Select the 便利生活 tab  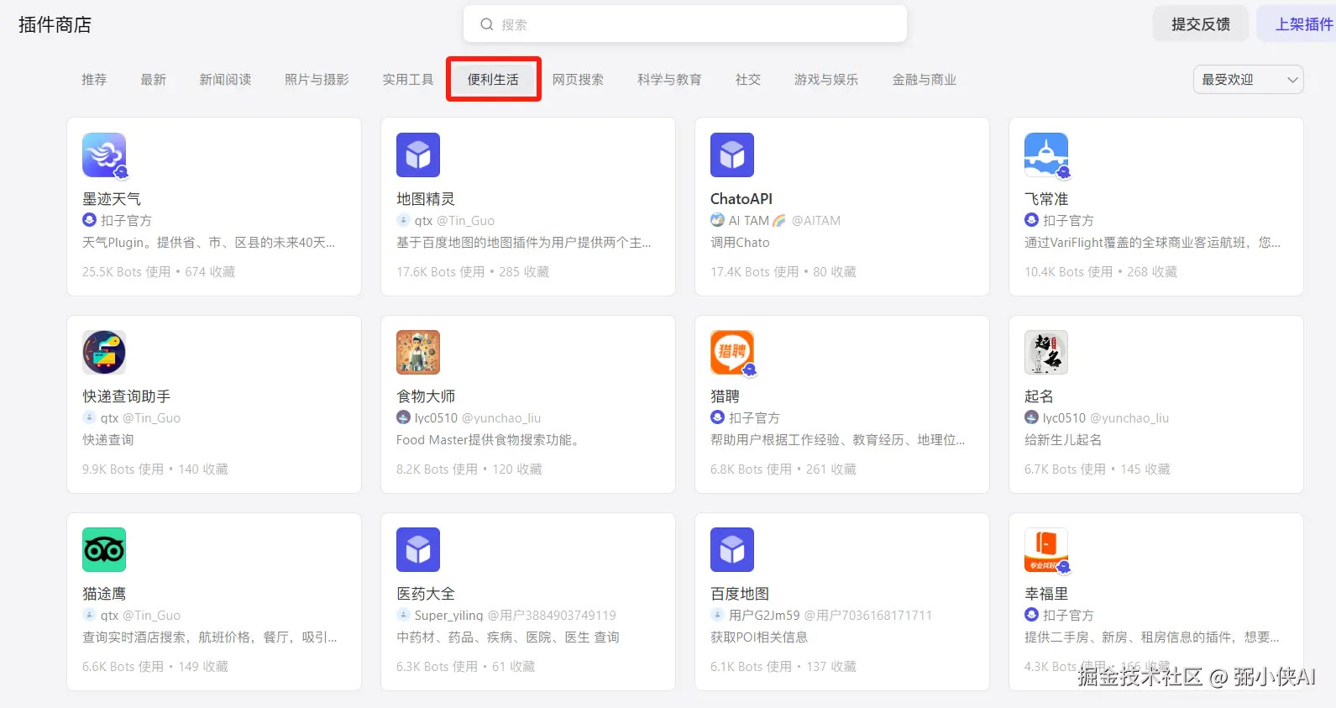[x=493, y=80]
